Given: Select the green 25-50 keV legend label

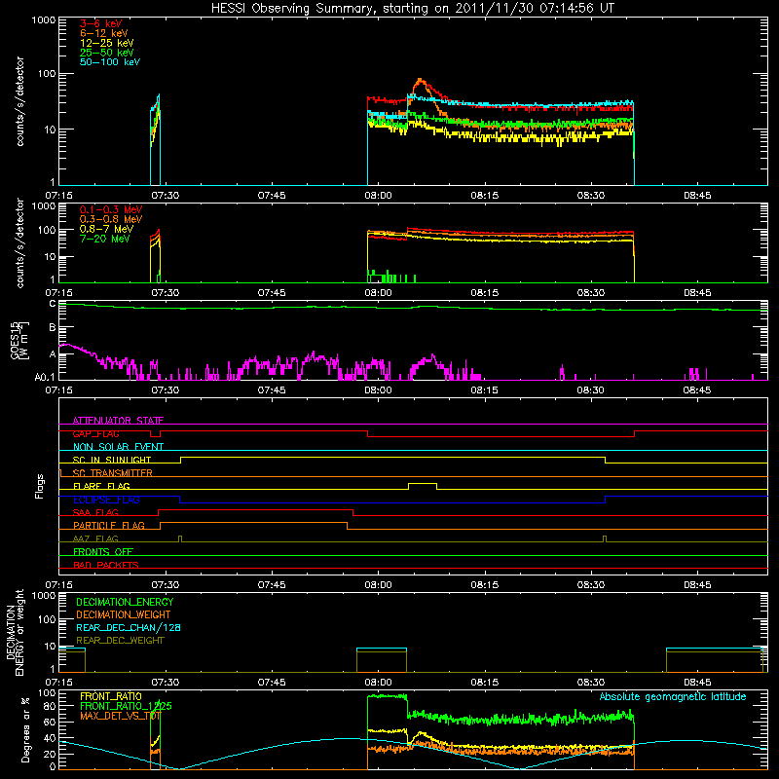Looking at the screenshot, I should pos(106,53).
